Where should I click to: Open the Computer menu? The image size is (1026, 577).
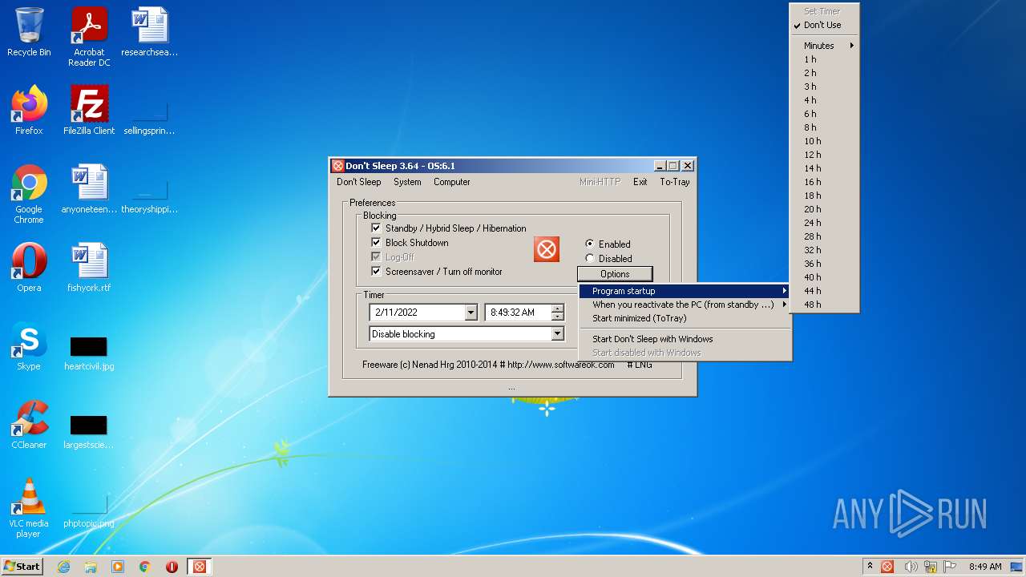tap(452, 182)
